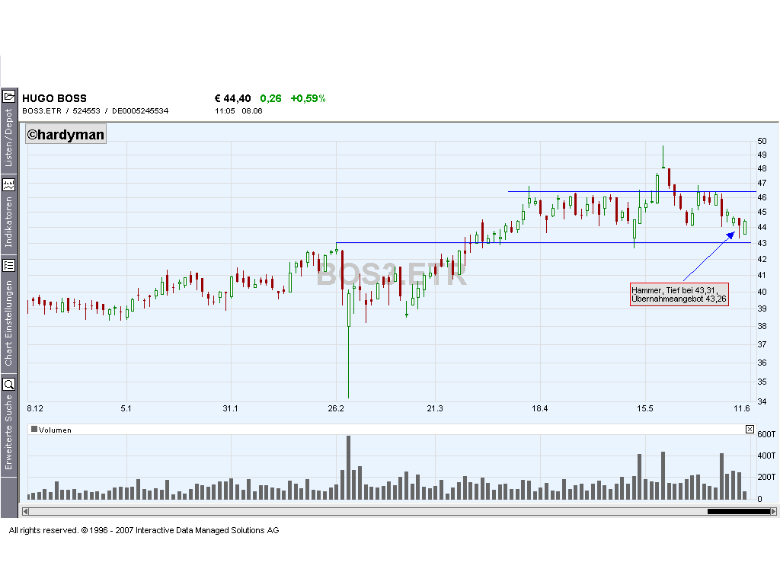Select the Listen/Depot folder icon
The image size is (780, 585).
pyautogui.click(x=8, y=96)
